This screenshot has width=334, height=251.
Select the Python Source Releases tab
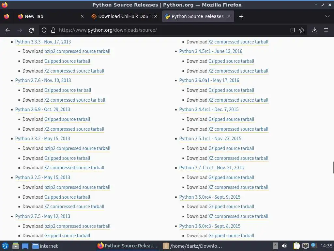pos(198,16)
